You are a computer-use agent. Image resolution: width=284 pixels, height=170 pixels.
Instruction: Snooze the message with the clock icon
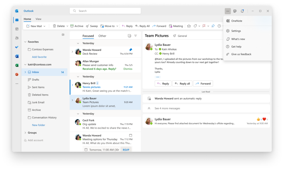pyautogui.click(x=219, y=26)
